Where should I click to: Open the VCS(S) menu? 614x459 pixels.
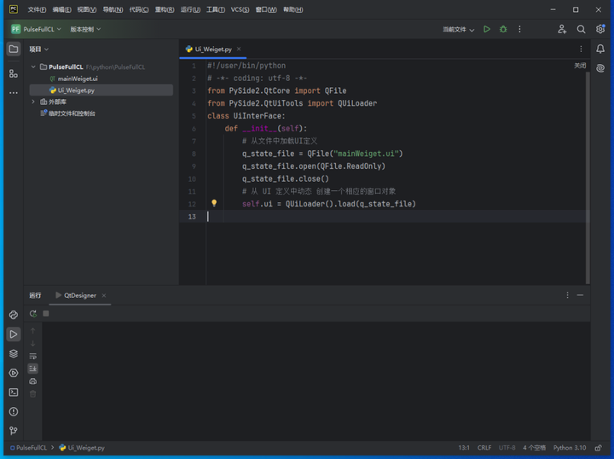coord(240,9)
